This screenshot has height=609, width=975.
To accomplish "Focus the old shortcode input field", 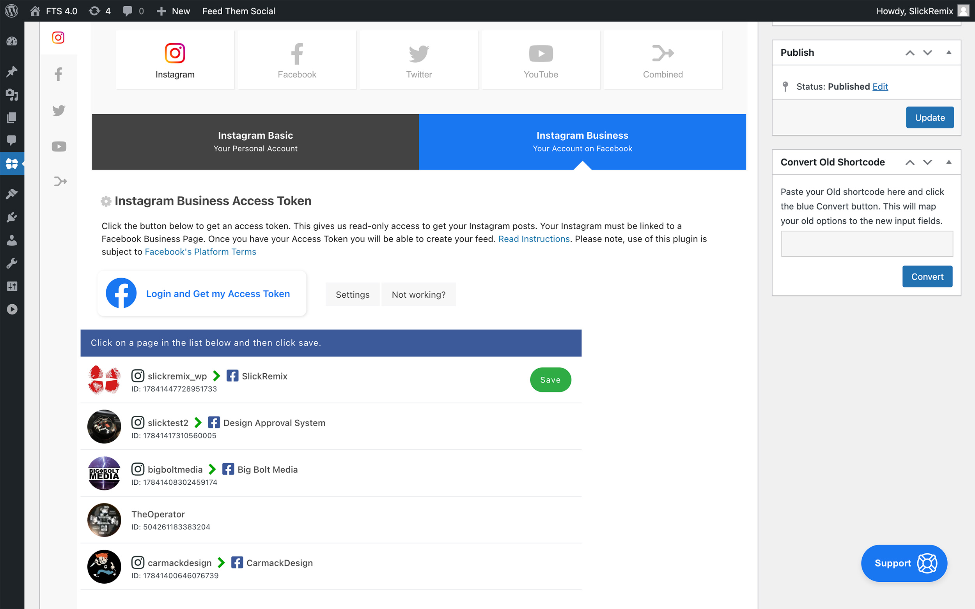I will click(867, 244).
